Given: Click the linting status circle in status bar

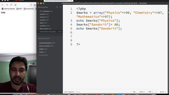Looking at the screenshot, I should pos(156,92).
